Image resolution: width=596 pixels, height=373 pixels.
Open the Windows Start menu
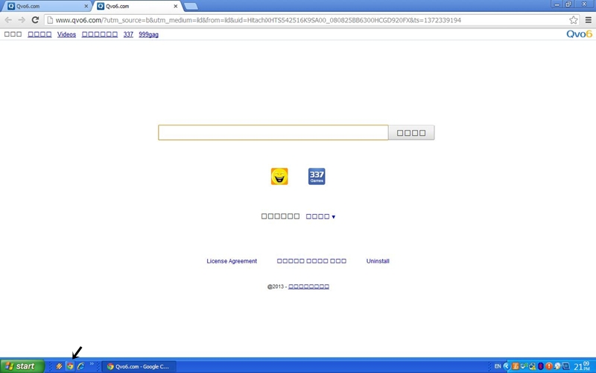(22, 366)
